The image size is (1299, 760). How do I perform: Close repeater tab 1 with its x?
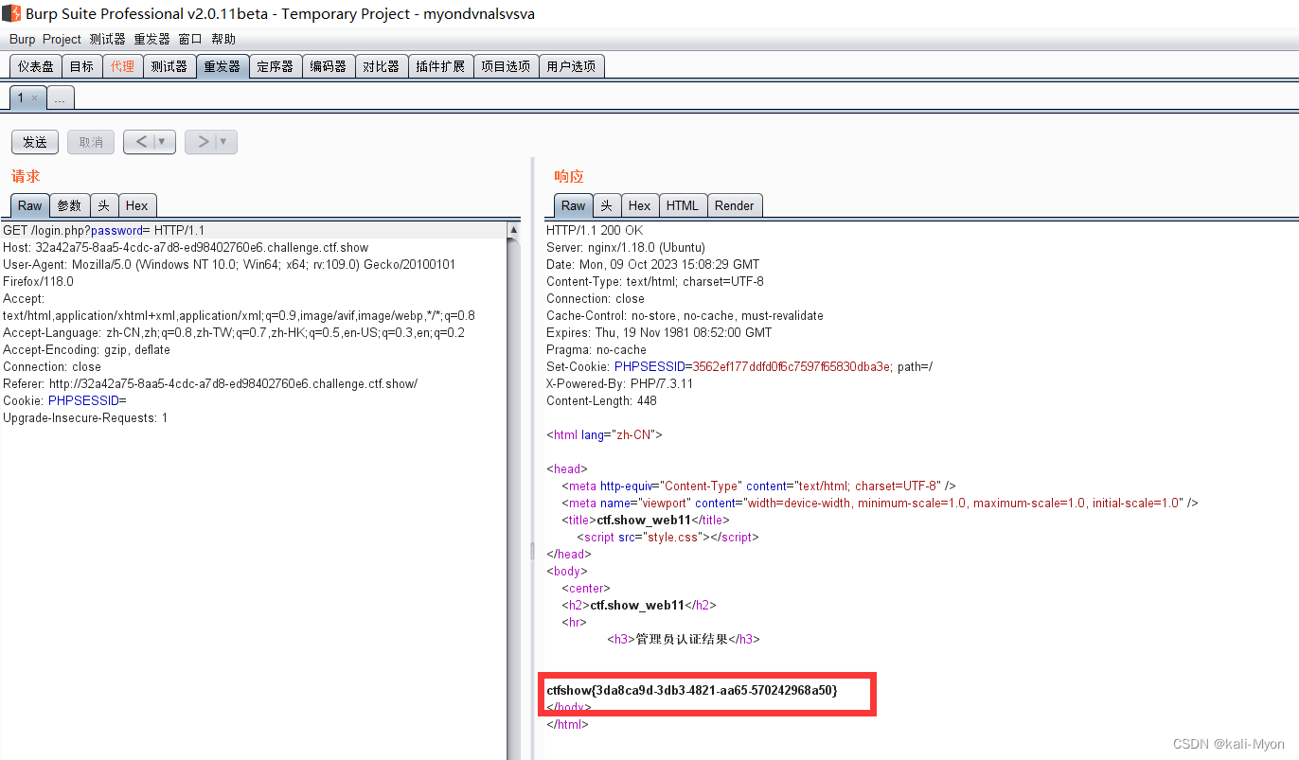[x=35, y=98]
